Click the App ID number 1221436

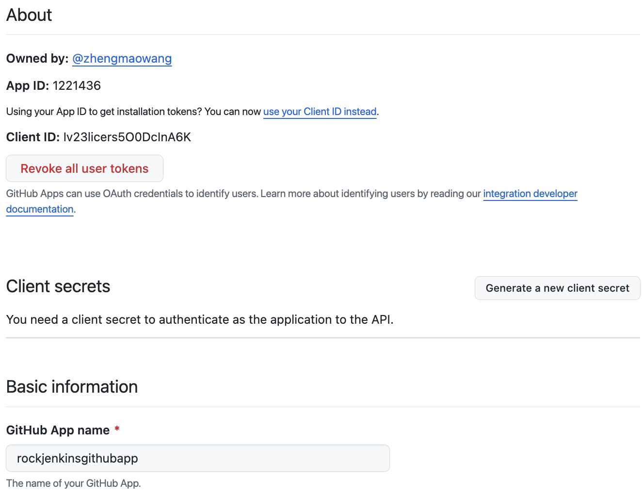coord(77,86)
